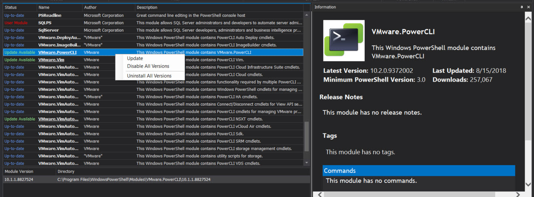Click Update Available status for VMware.PowerCLI
Viewport: 534px width, 197px height.
(20, 52)
